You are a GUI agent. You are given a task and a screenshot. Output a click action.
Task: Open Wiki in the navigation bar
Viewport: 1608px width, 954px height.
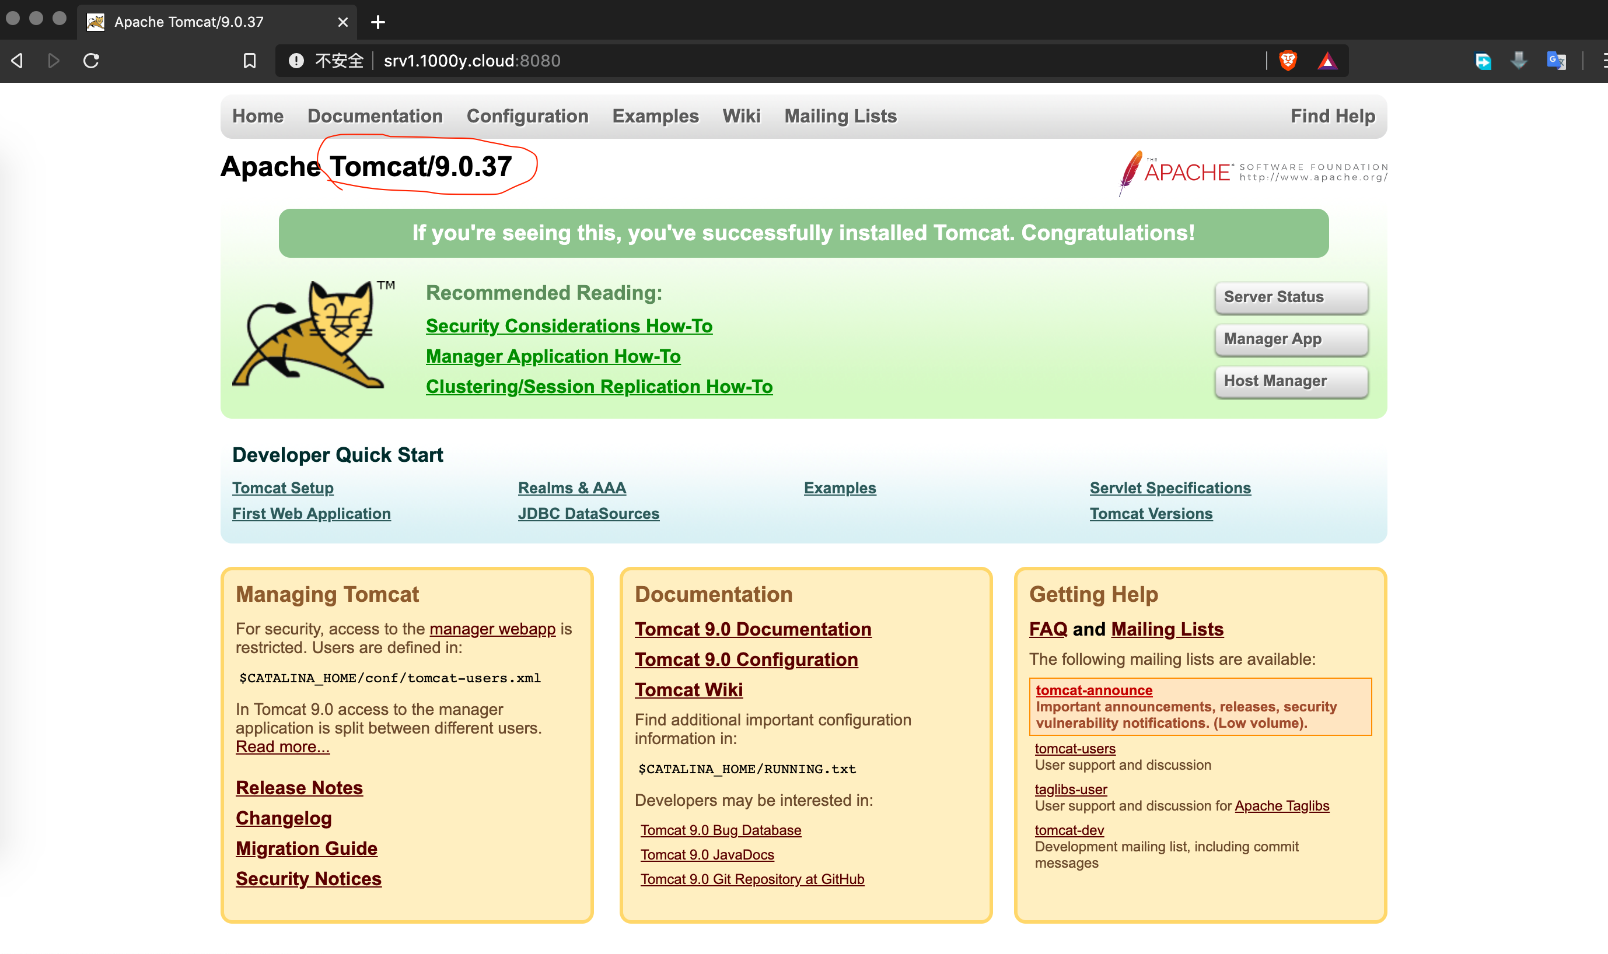[x=741, y=115]
